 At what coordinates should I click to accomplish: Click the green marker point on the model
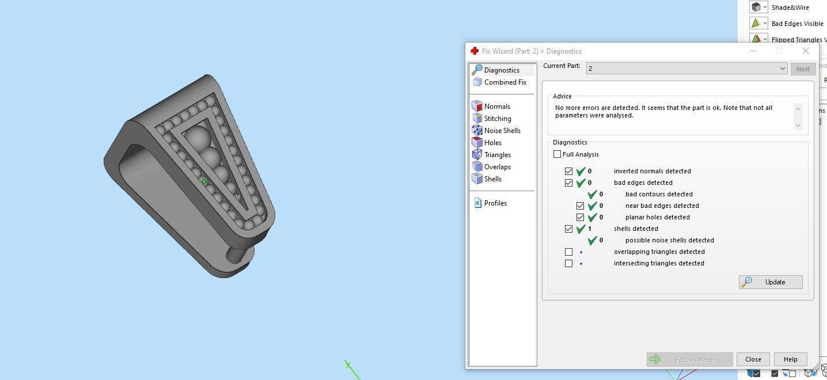204,181
